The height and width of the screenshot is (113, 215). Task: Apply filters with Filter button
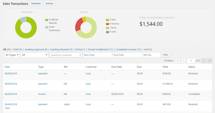pos(166,55)
